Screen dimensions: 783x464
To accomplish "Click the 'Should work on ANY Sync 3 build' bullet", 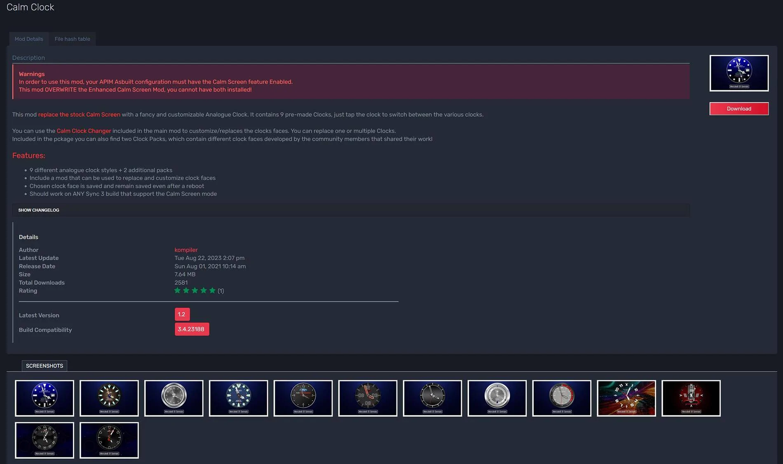I will [x=123, y=194].
